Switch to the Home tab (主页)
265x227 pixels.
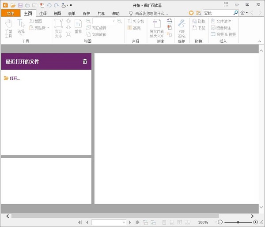point(28,13)
